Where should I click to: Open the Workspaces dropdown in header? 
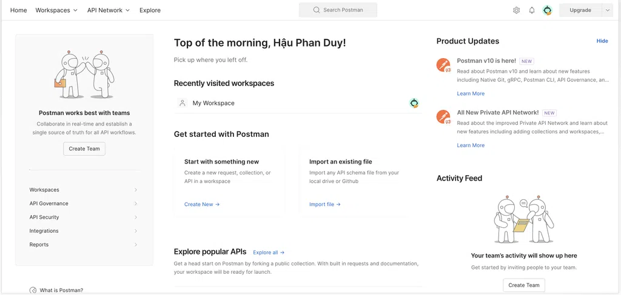[56, 10]
